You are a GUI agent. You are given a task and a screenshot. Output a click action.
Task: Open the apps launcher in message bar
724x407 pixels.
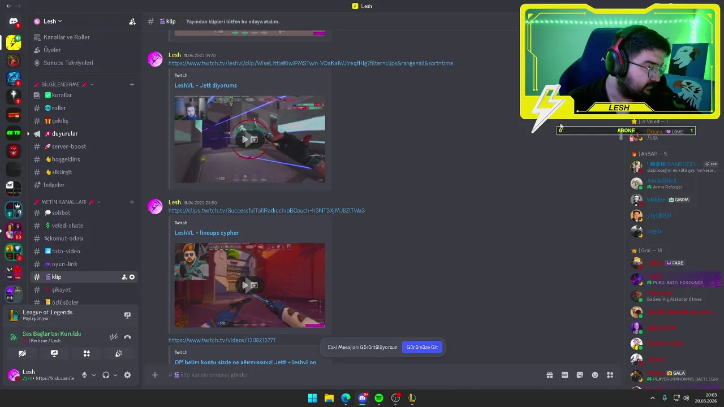(610, 375)
